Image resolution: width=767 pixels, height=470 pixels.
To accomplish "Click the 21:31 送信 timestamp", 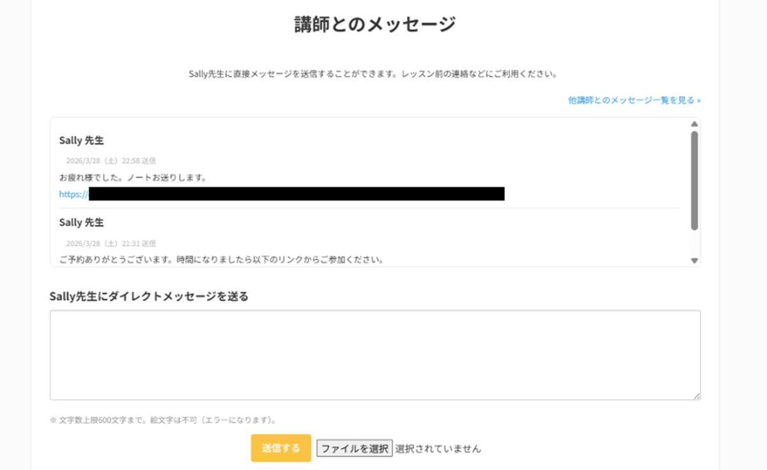I will 111,243.
